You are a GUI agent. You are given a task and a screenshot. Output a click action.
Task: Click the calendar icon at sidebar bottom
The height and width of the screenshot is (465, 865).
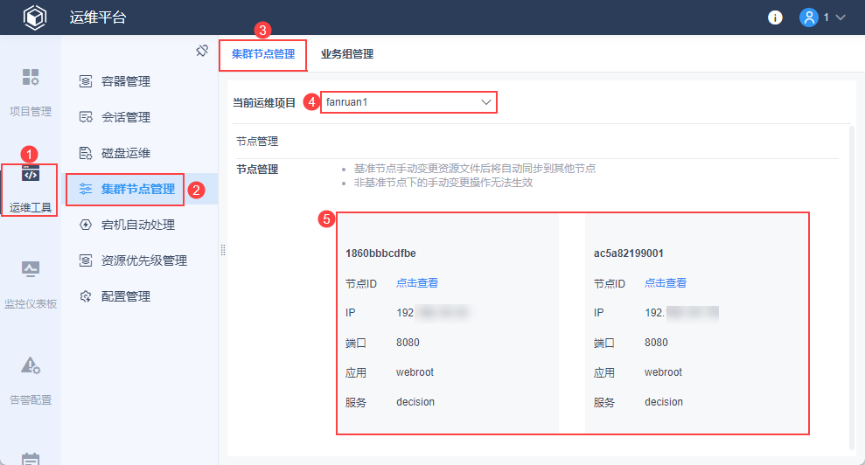(x=31, y=459)
